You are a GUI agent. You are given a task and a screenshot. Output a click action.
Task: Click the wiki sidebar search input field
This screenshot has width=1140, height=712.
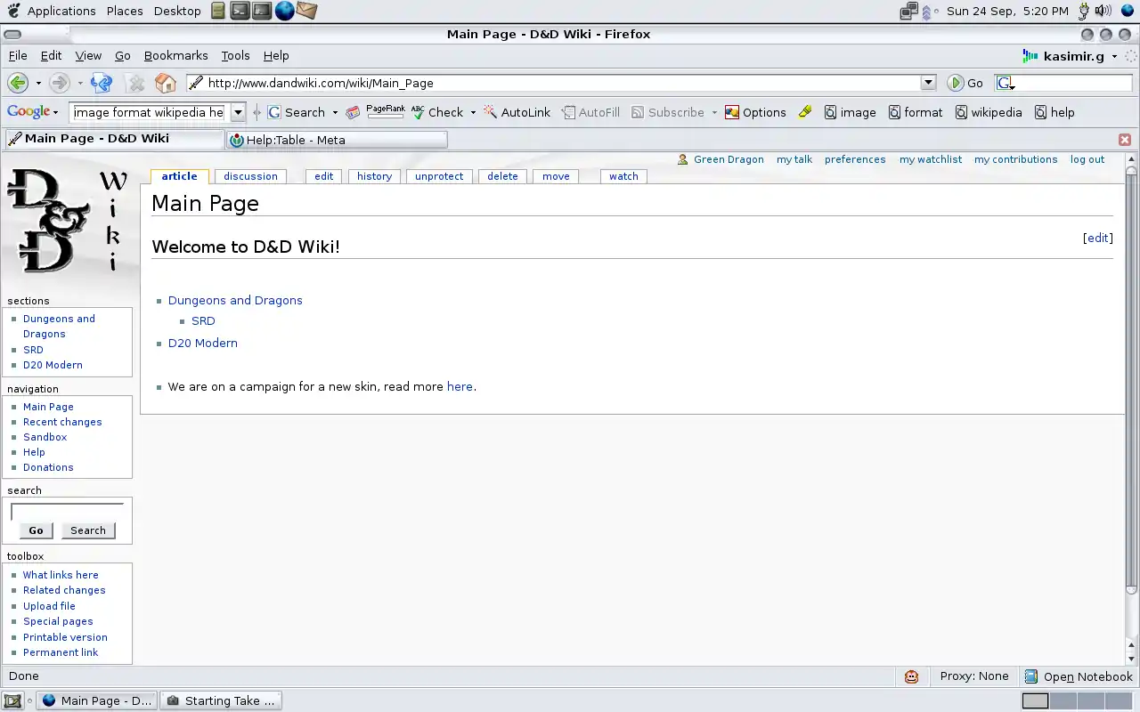click(67, 512)
